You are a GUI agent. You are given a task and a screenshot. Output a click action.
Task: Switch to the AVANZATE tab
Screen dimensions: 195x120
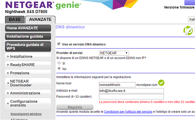(x=40, y=19)
